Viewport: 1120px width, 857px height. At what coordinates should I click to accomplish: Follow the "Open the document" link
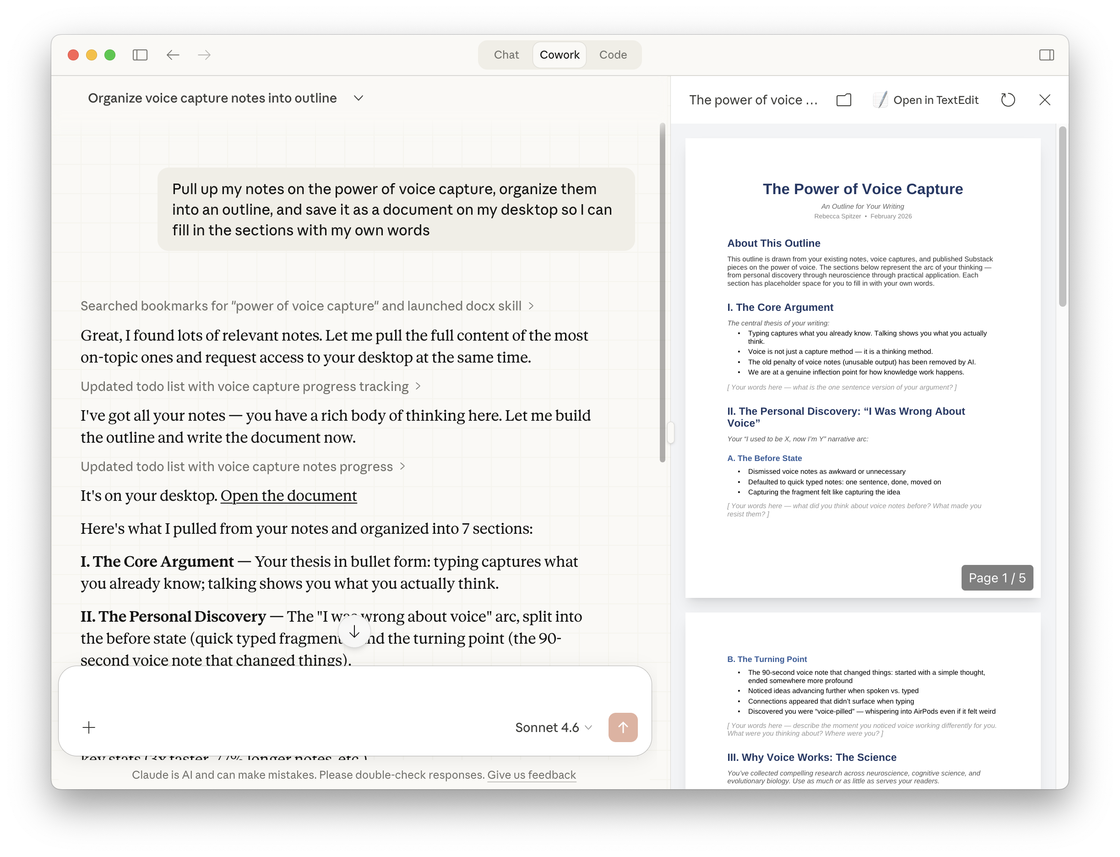[x=288, y=495]
